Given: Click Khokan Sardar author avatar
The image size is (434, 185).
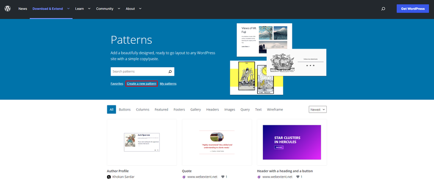Looking at the screenshot, I should click(109, 177).
